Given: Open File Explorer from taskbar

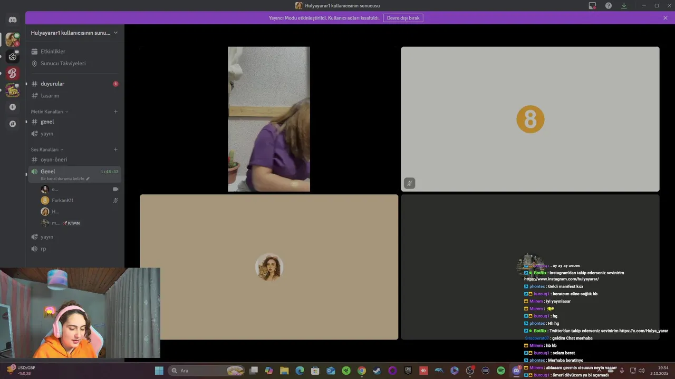Looking at the screenshot, I should click(x=284, y=371).
